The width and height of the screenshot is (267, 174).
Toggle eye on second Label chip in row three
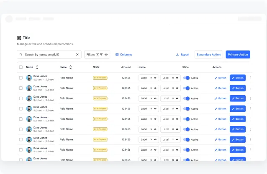[177, 98]
